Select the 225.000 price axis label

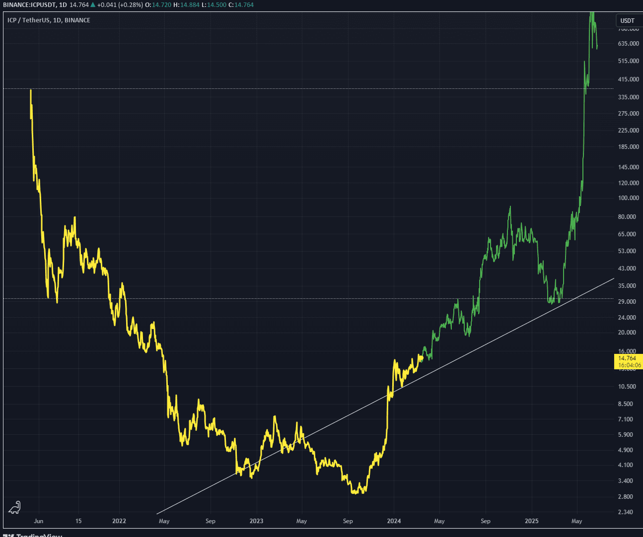click(x=628, y=131)
